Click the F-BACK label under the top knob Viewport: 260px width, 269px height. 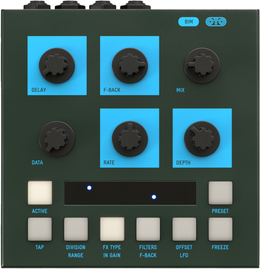(x=112, y=90)
